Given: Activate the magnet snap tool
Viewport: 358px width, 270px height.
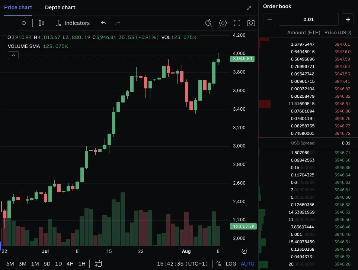Looking at the screenshot, I should coord(208,23).
